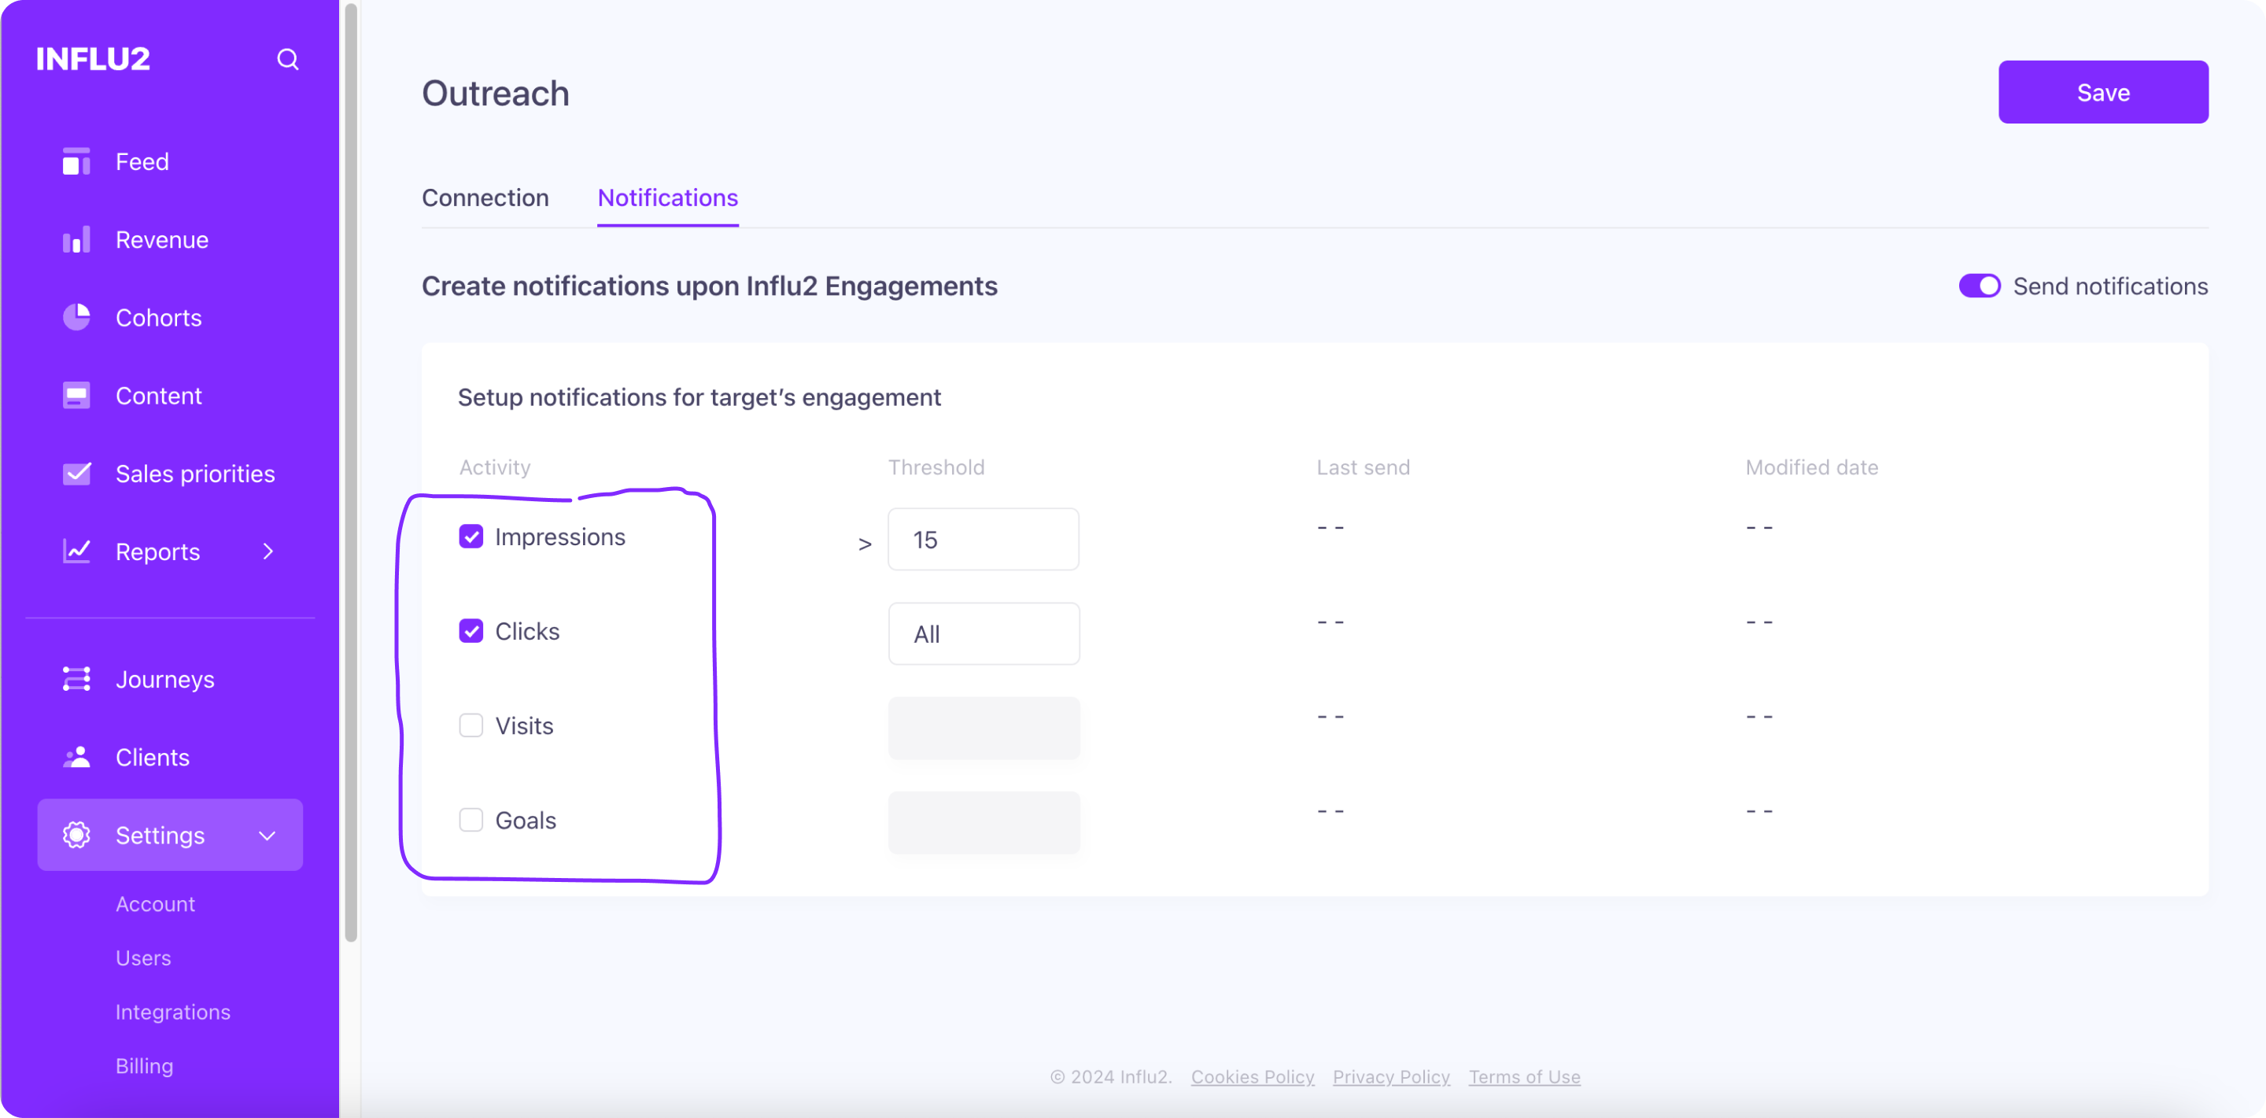Uncheck the Clicks checkbox
The height and width of the screenshot is (1118, 2266).
tap(471, 631)
